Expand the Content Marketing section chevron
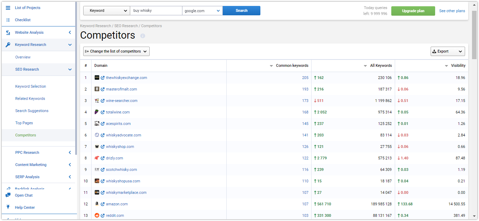Viewport: 479px width, 221px height. point(70,165)
